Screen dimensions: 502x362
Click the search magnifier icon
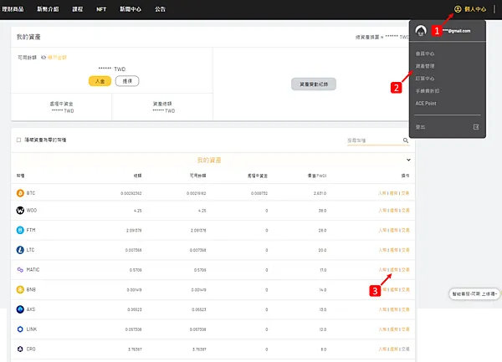(406, 140)
